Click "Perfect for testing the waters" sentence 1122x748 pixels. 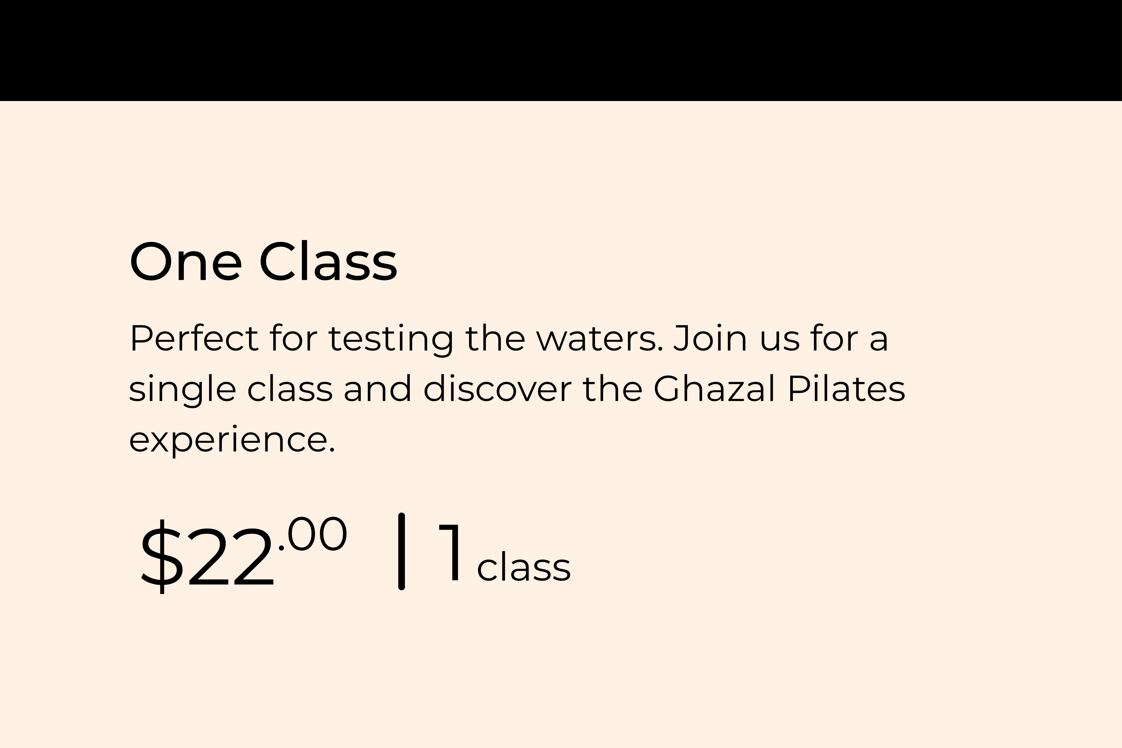point(396,340)
